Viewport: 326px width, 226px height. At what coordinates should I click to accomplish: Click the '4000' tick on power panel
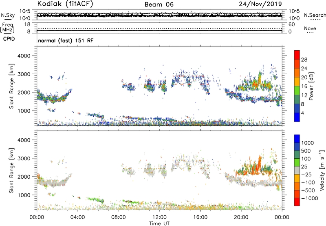click(24, 56)
